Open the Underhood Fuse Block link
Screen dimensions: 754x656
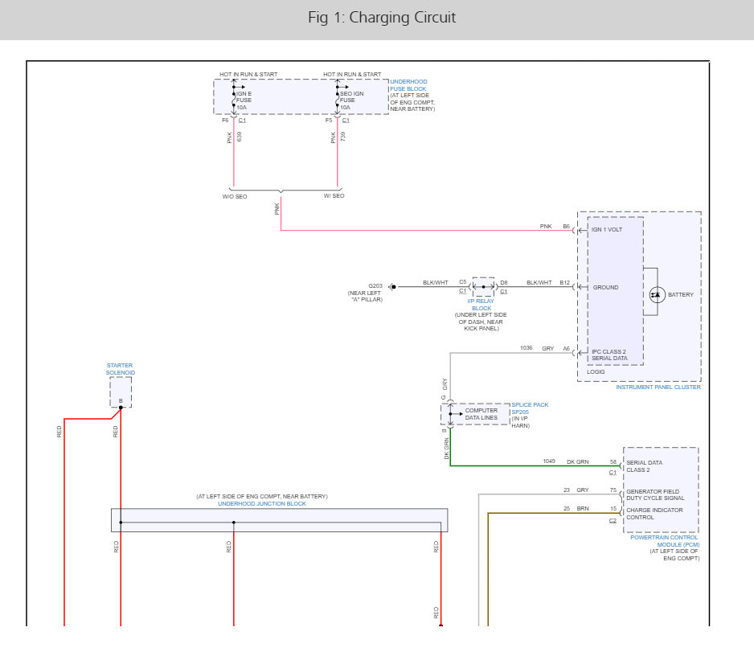tap(408, 85)
